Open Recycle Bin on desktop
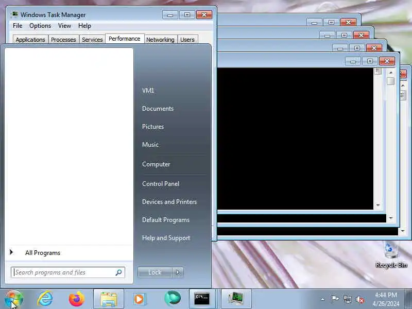 (391, 255)
